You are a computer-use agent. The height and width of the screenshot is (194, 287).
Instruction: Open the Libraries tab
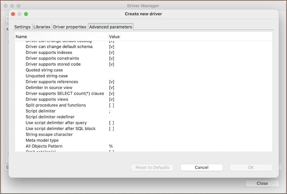[42, 27]
